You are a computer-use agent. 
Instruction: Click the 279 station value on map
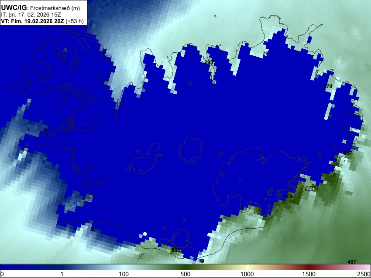click(x=328, y=86)
